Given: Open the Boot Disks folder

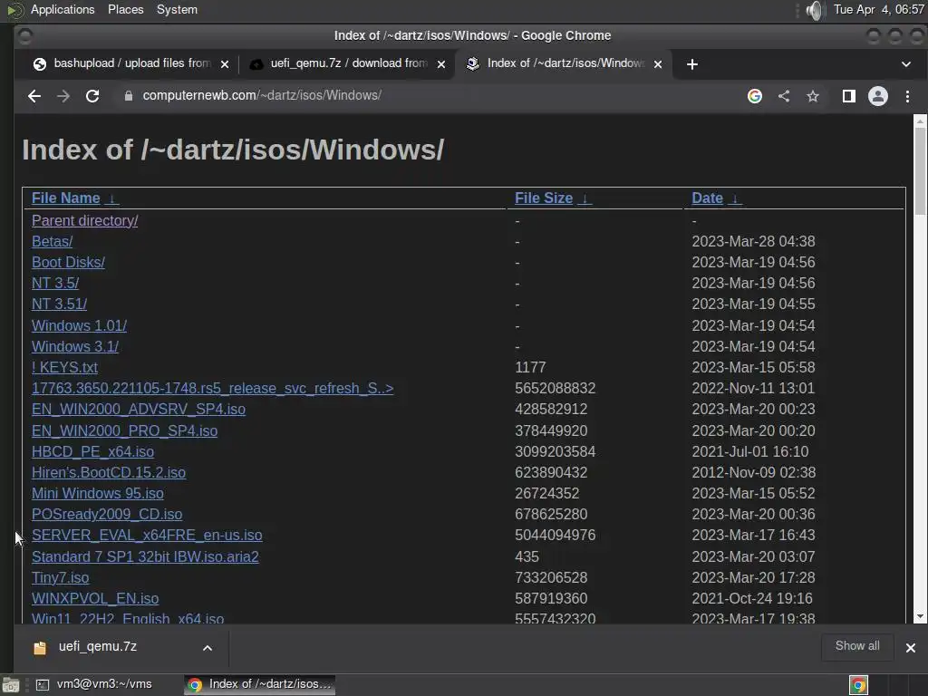Looking at the screenshot, I should click(x=68, y=262).
